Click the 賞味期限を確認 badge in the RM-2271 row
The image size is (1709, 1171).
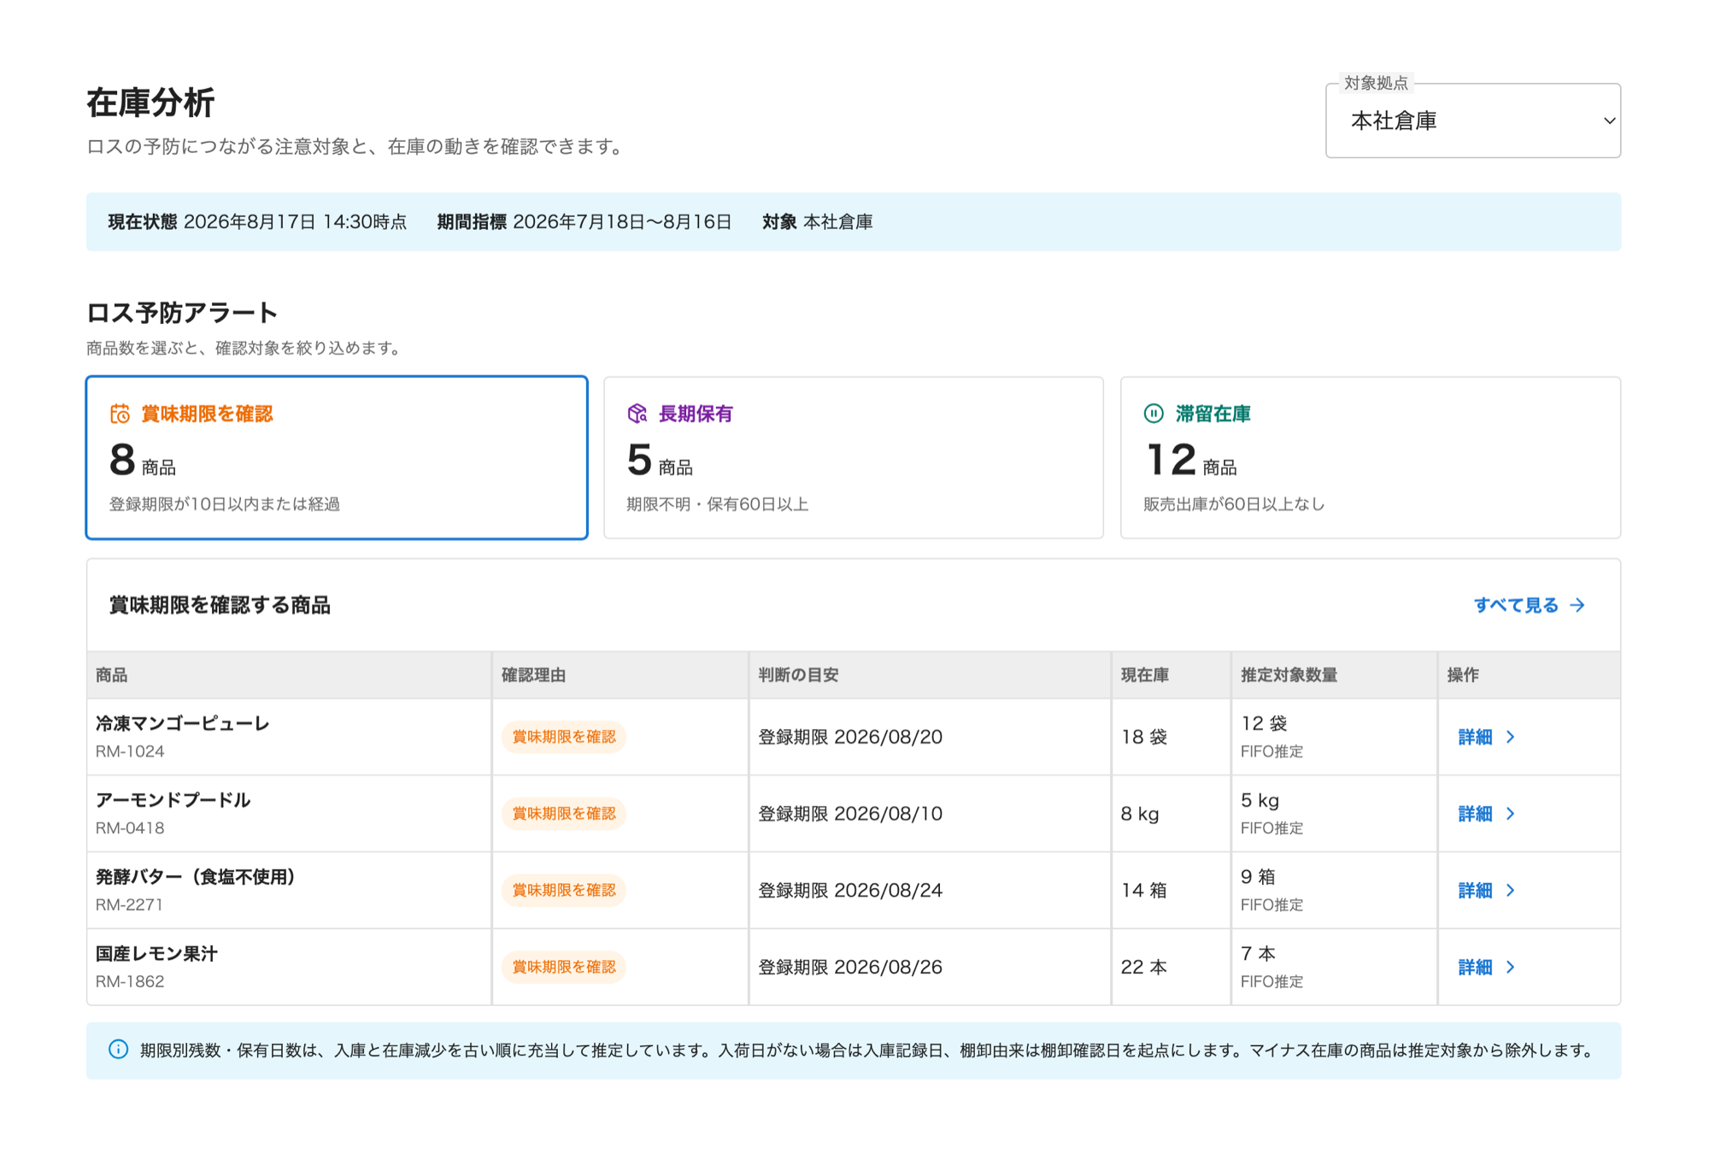[564, 891]
